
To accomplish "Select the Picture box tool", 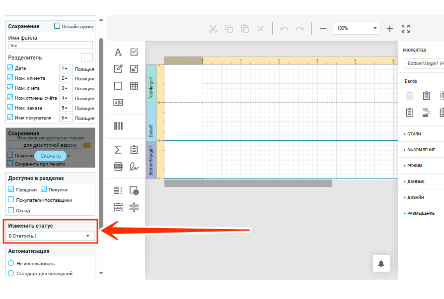I will [x=134, y=69].
